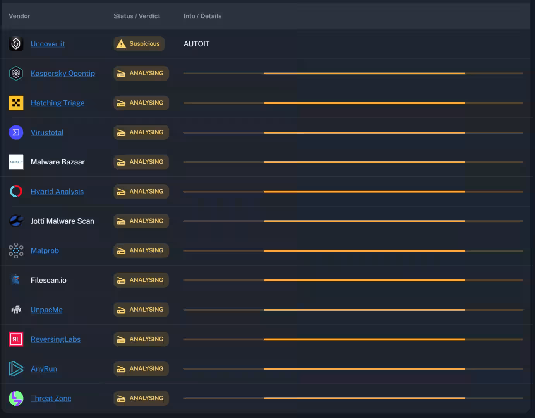Click the Threat Zone analysis progress bar

coord(353,398)
